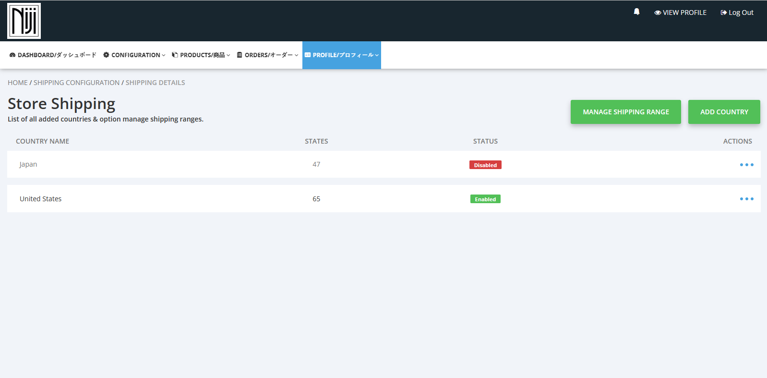Click the Dashboard gauge icon
The image size is (767, 378).
(x=12, y=55)
